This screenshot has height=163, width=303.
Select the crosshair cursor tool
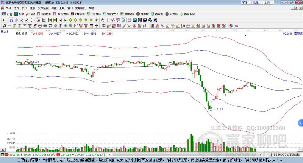[108, 20]
